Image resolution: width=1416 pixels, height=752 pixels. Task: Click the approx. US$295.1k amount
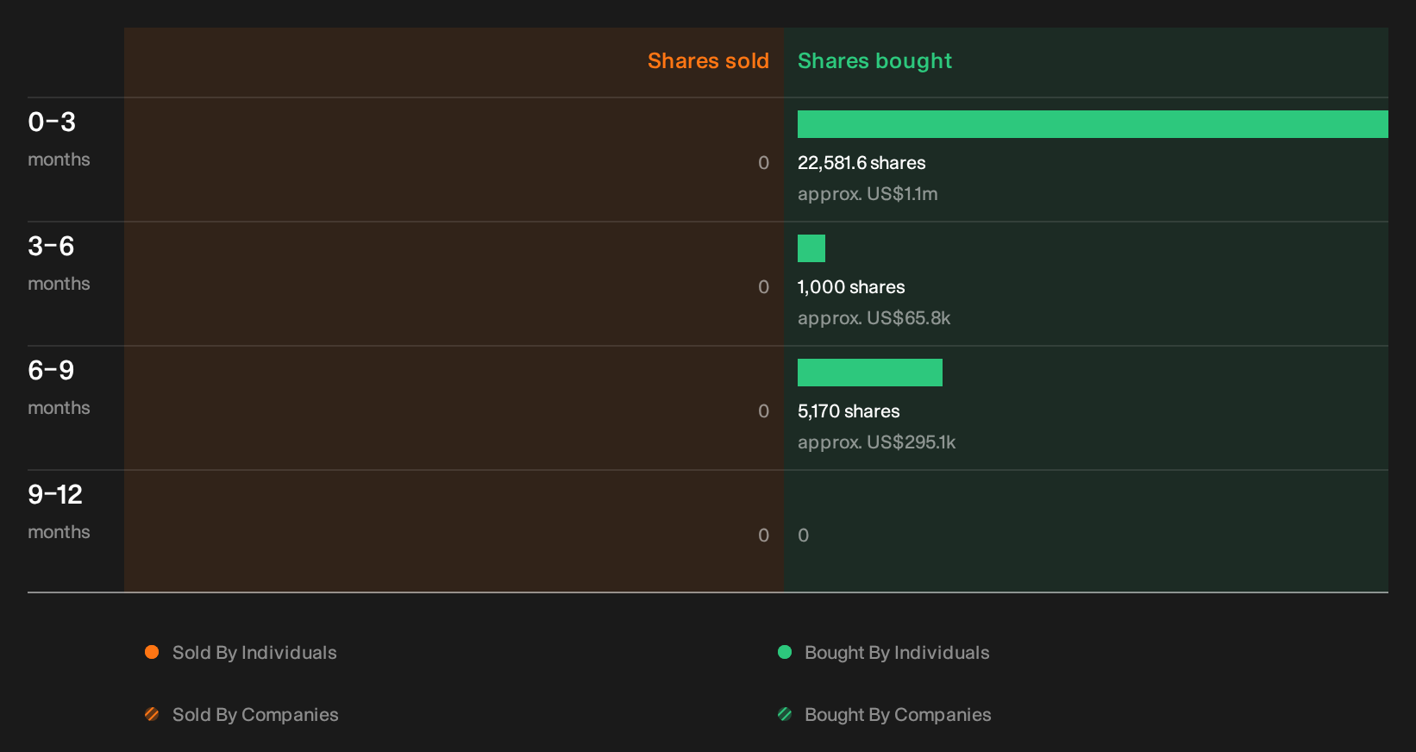click(876, 442)
